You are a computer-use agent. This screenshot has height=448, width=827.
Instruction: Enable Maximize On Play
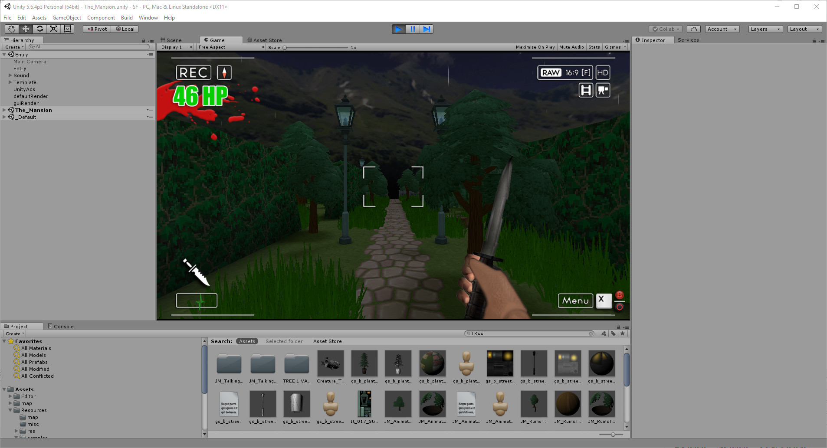coord(535,47)
